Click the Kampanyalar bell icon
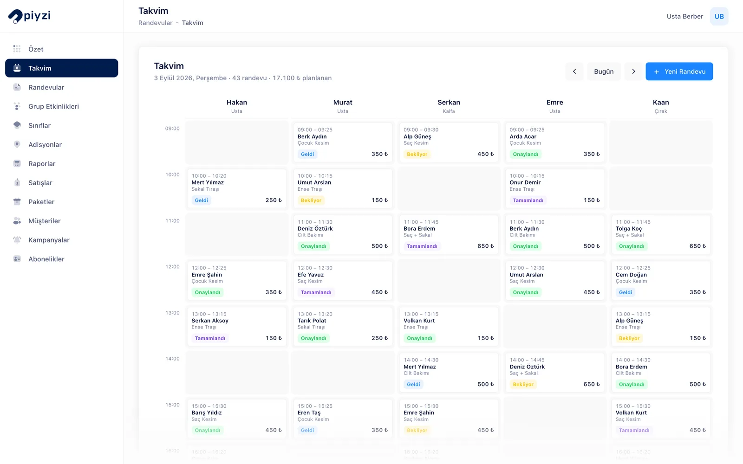 coord(17,240)
